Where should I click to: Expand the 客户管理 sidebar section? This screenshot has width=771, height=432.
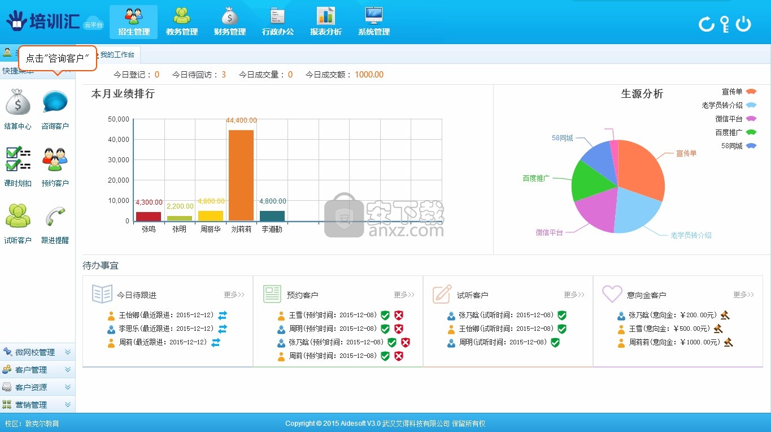point(37,370)
